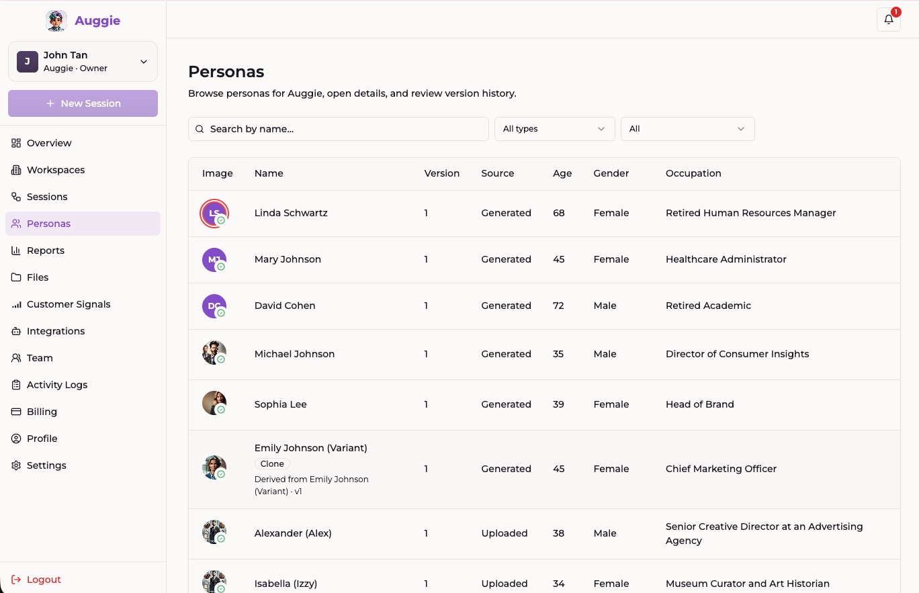Click the Profile user icon
The image size is (919, 593).
pyautogui.click(x=16, y=439)
